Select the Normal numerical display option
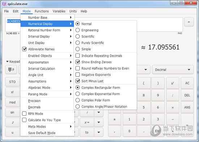The height and width of the screenshot is (142, 199). click(x=105, y=24)
